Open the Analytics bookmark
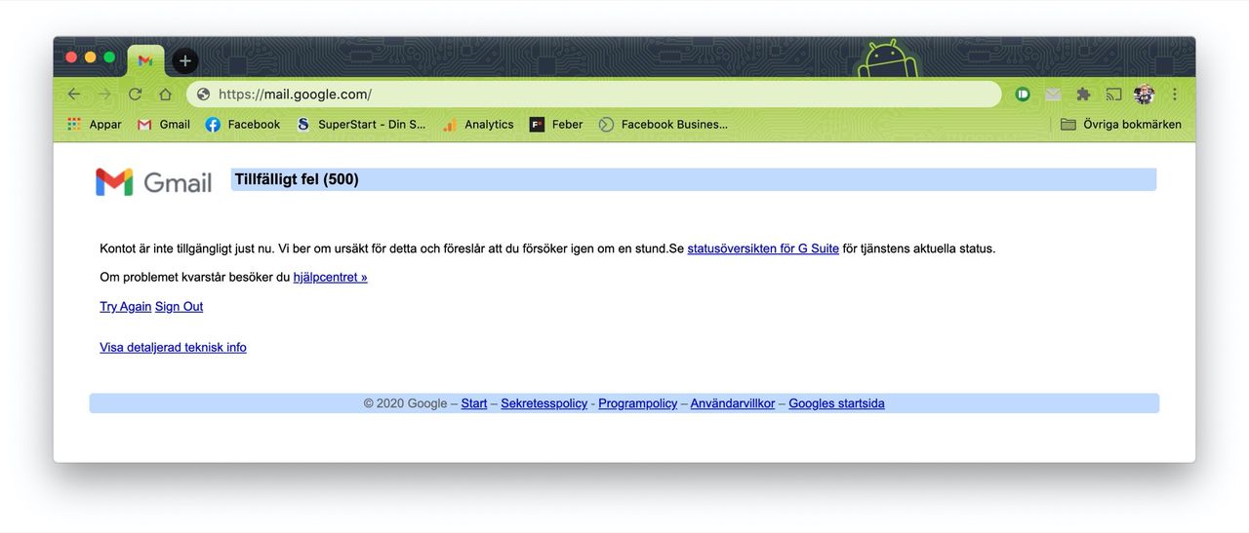This screenshot has width=1249, height=533. click(478, 125)
